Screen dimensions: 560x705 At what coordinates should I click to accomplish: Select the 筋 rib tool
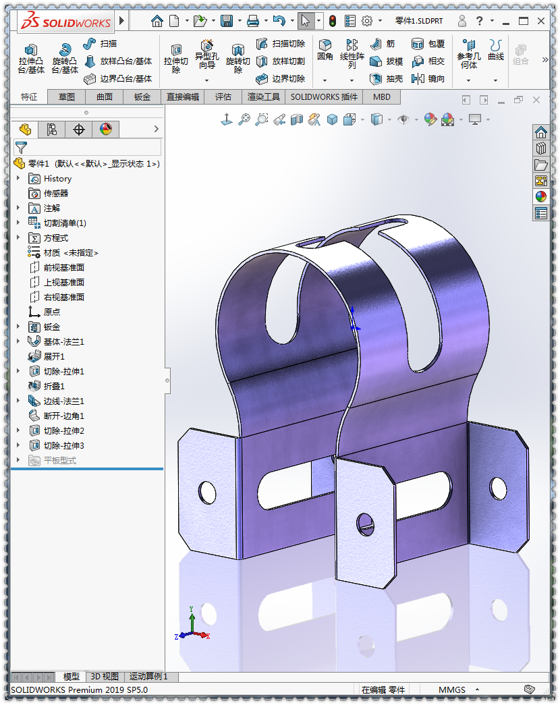pos(383,44)
